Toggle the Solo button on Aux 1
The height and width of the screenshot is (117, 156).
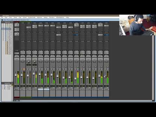coord(21,69)
